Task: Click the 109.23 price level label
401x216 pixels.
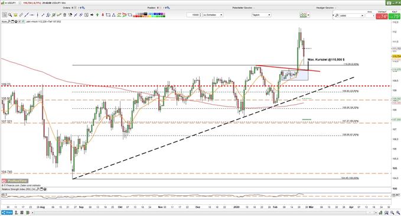Action: tap(6, 84)
